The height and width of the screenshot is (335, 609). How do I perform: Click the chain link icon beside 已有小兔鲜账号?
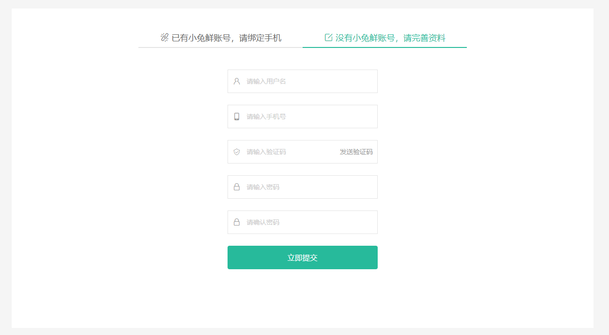click(164, 38)
